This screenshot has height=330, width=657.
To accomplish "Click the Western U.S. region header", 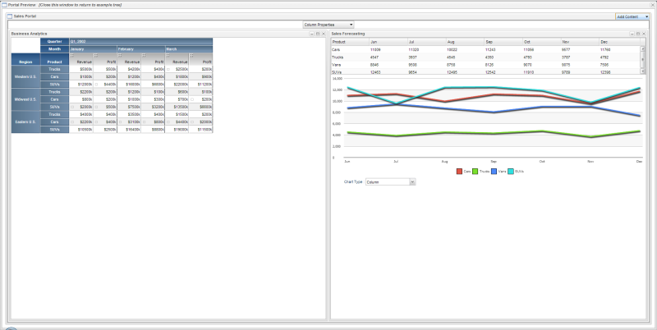I will [25, 76].
